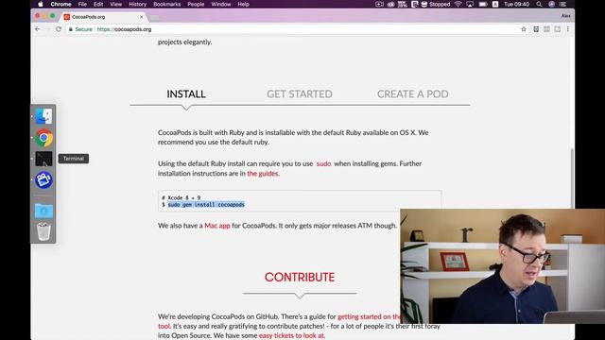Select the INSTALL tab
Viewport: 605px width, 340px height.
(x=186, y=94)
